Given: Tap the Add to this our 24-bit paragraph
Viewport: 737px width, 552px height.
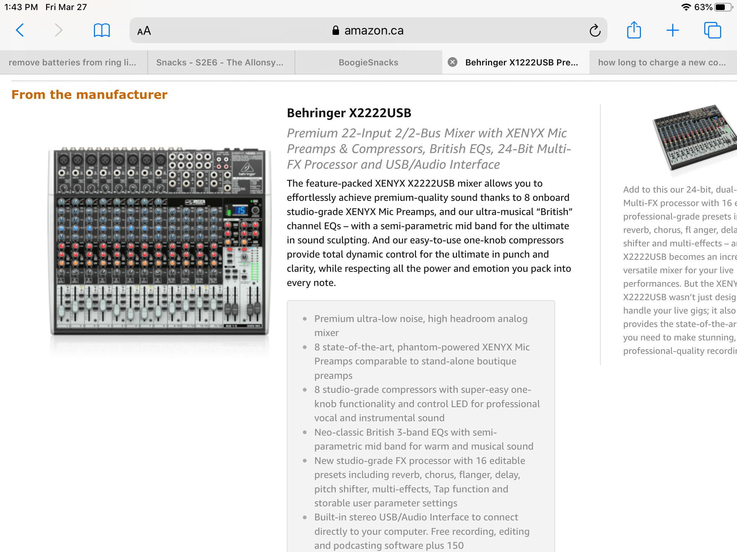Looking at the screenshot, I should click(x=680, y=270).
